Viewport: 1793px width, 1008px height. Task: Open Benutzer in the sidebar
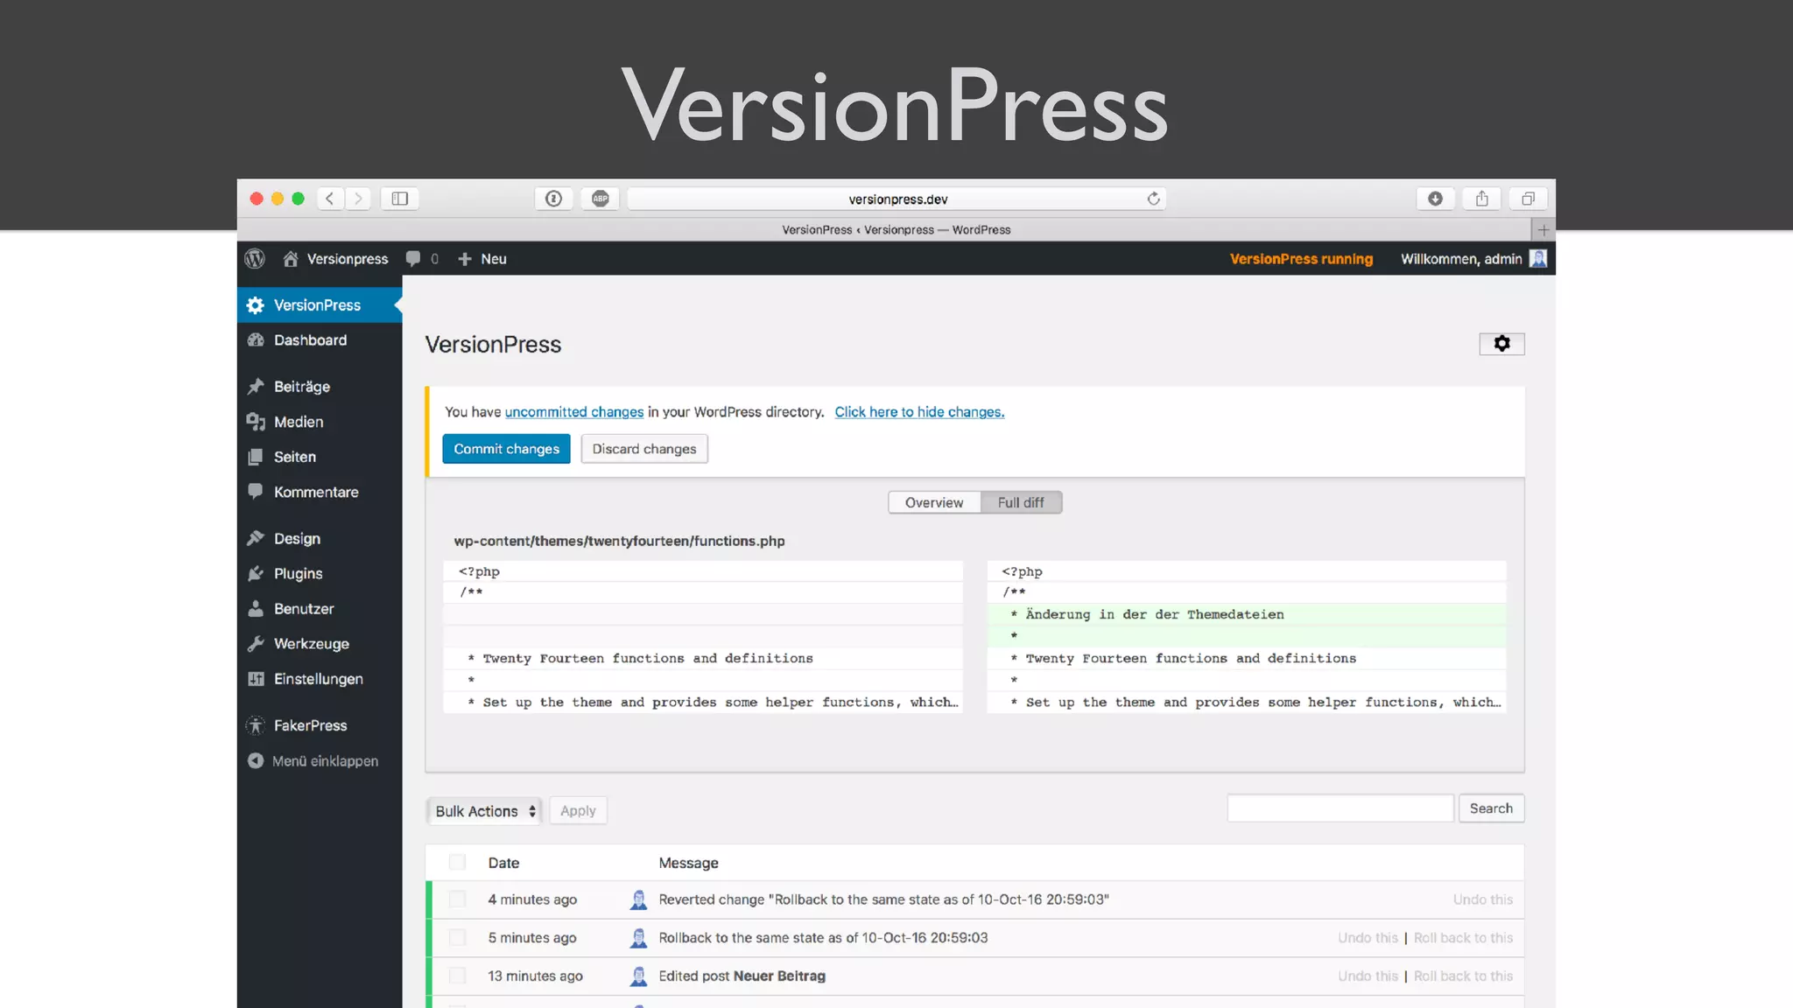(320, 608)
